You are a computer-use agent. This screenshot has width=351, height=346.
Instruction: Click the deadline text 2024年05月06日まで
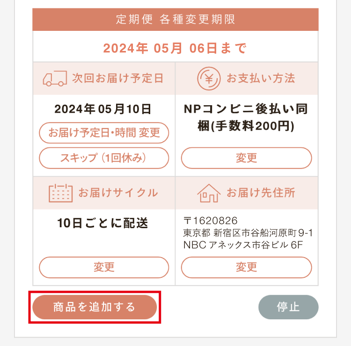coord(175,48)
